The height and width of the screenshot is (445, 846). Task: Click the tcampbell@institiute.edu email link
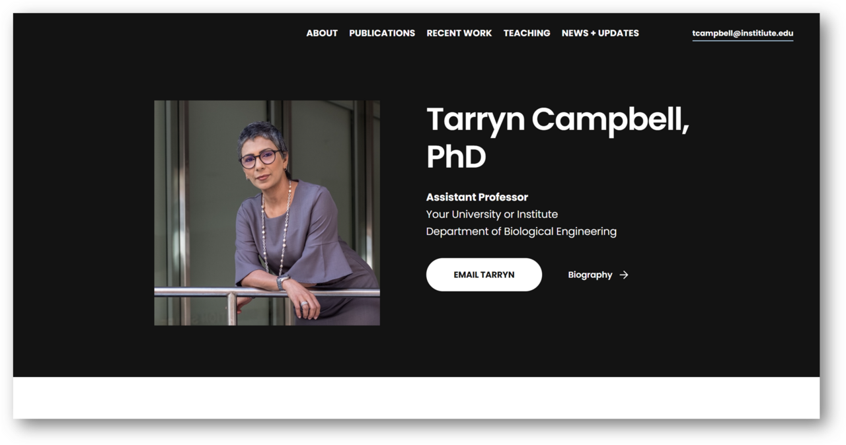[742, 32]
